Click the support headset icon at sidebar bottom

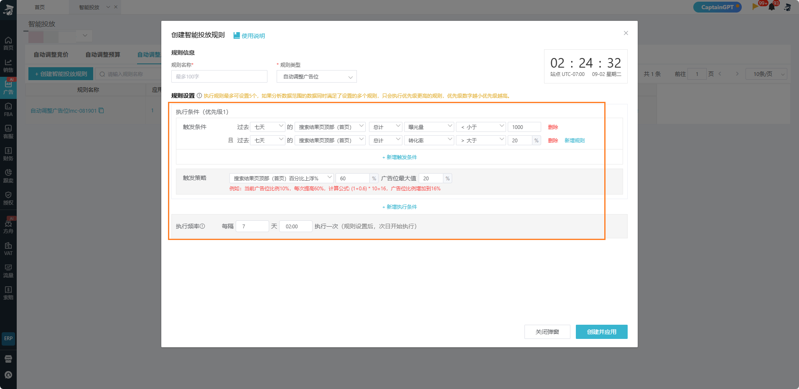click(8, 375)
